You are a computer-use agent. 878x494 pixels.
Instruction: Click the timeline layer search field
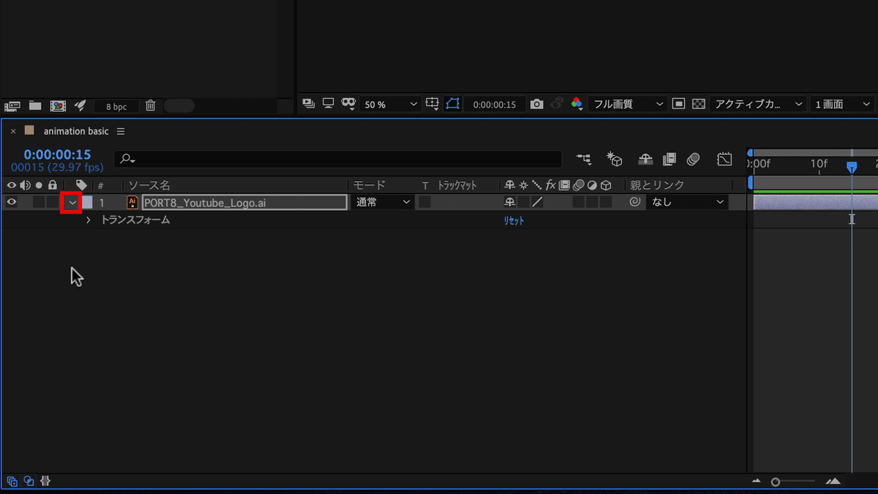(338, 159)
